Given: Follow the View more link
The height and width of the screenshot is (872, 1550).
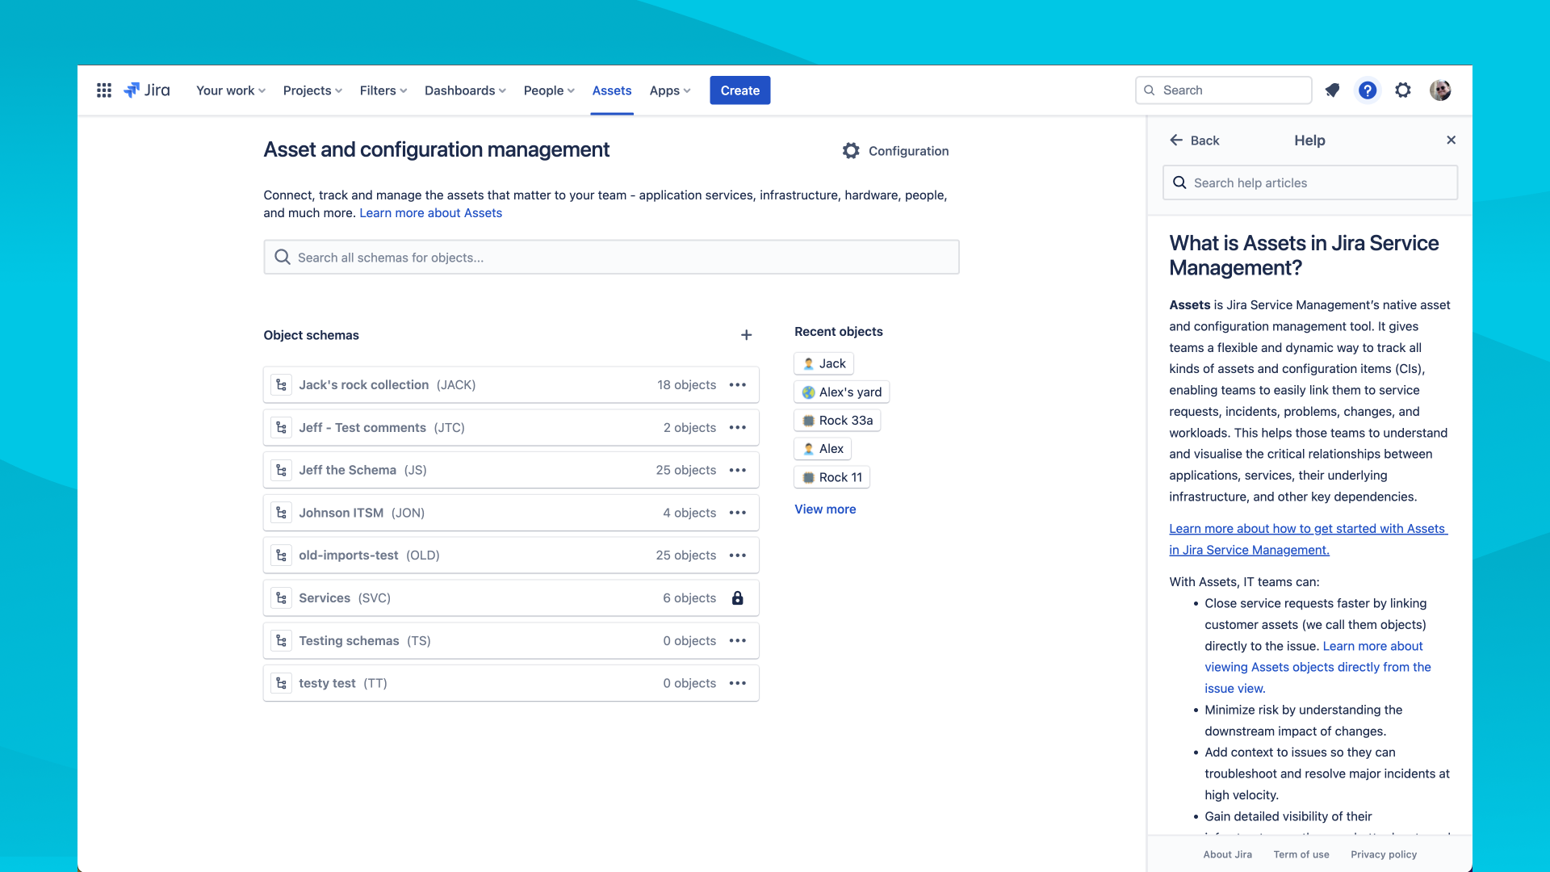Looking at the screenshot, I should pyautogui.click(x=825, y=509).
